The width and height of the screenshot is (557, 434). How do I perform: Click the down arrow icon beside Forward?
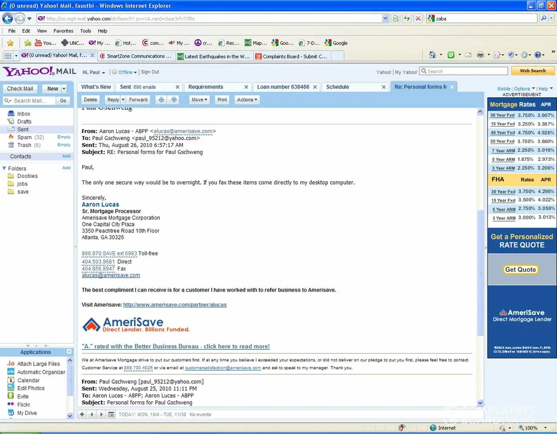point(161,100)
